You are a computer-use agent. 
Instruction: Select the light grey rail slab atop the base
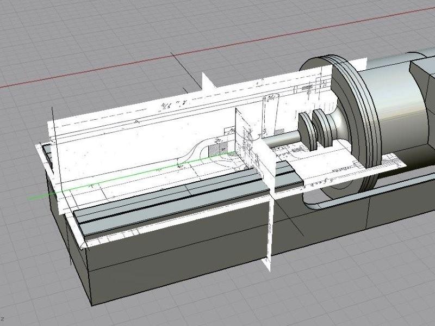tap(189, 199)
